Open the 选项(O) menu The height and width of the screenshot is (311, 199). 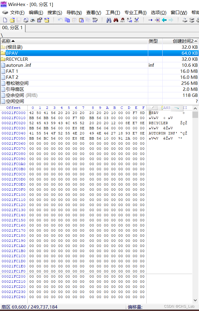[158, 13]
